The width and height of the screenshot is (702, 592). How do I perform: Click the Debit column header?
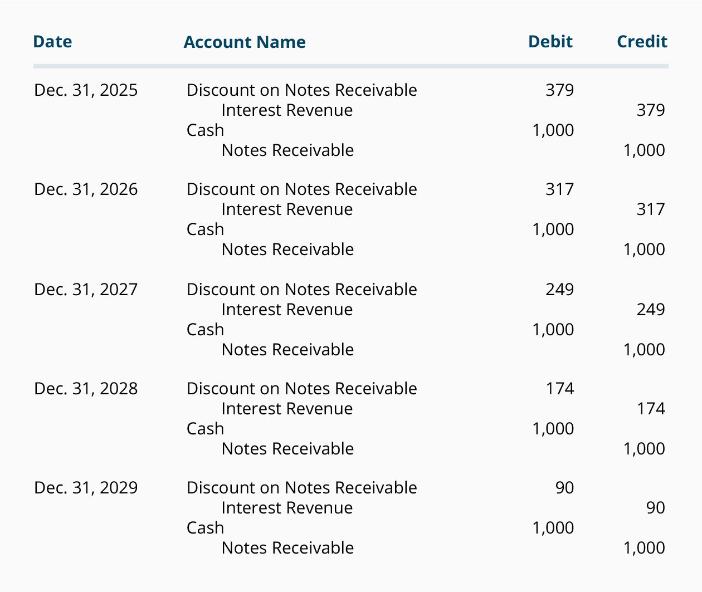550,42
